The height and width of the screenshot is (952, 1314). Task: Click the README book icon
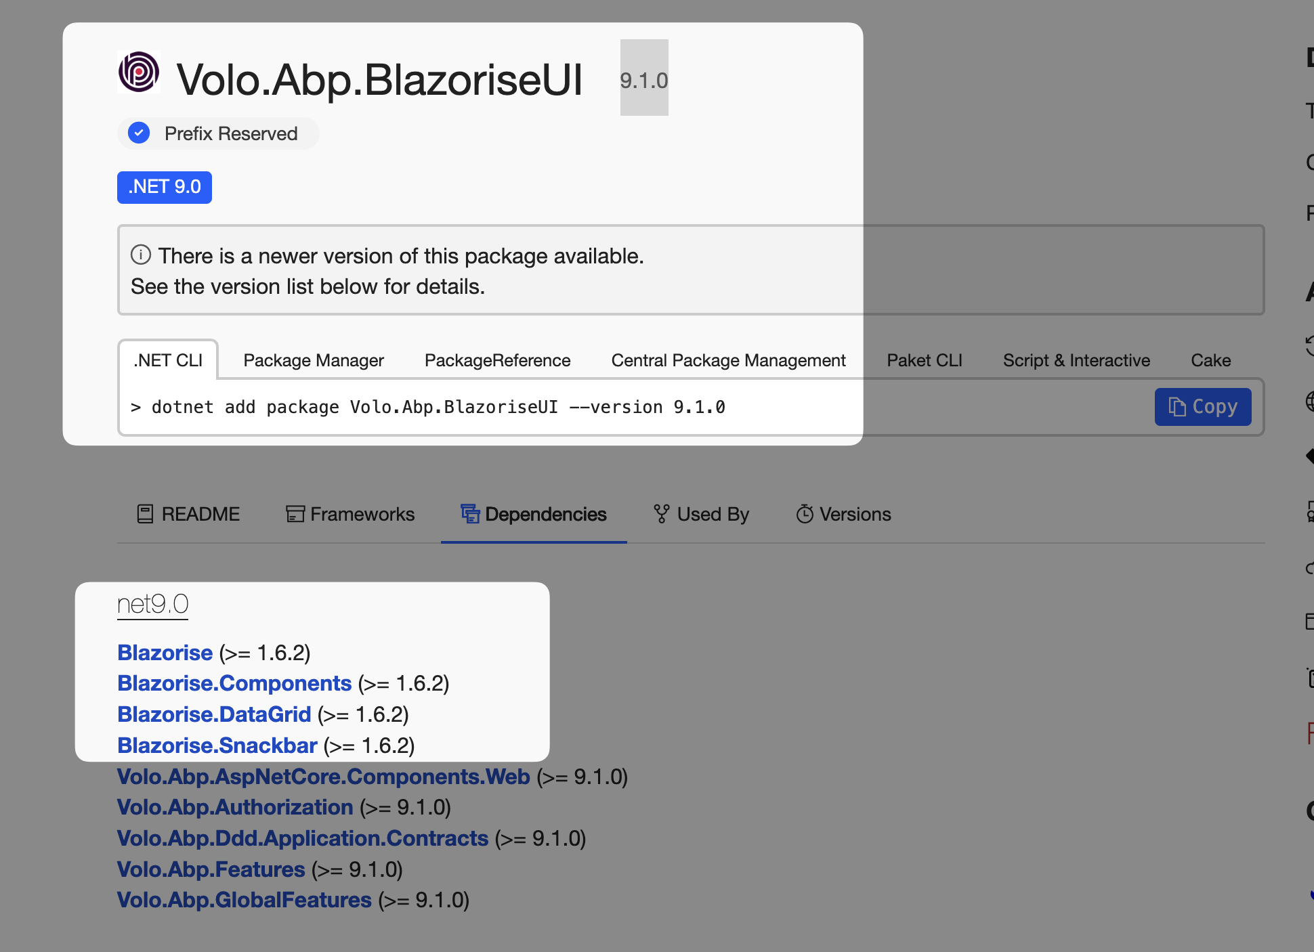(x=145, y=514)
